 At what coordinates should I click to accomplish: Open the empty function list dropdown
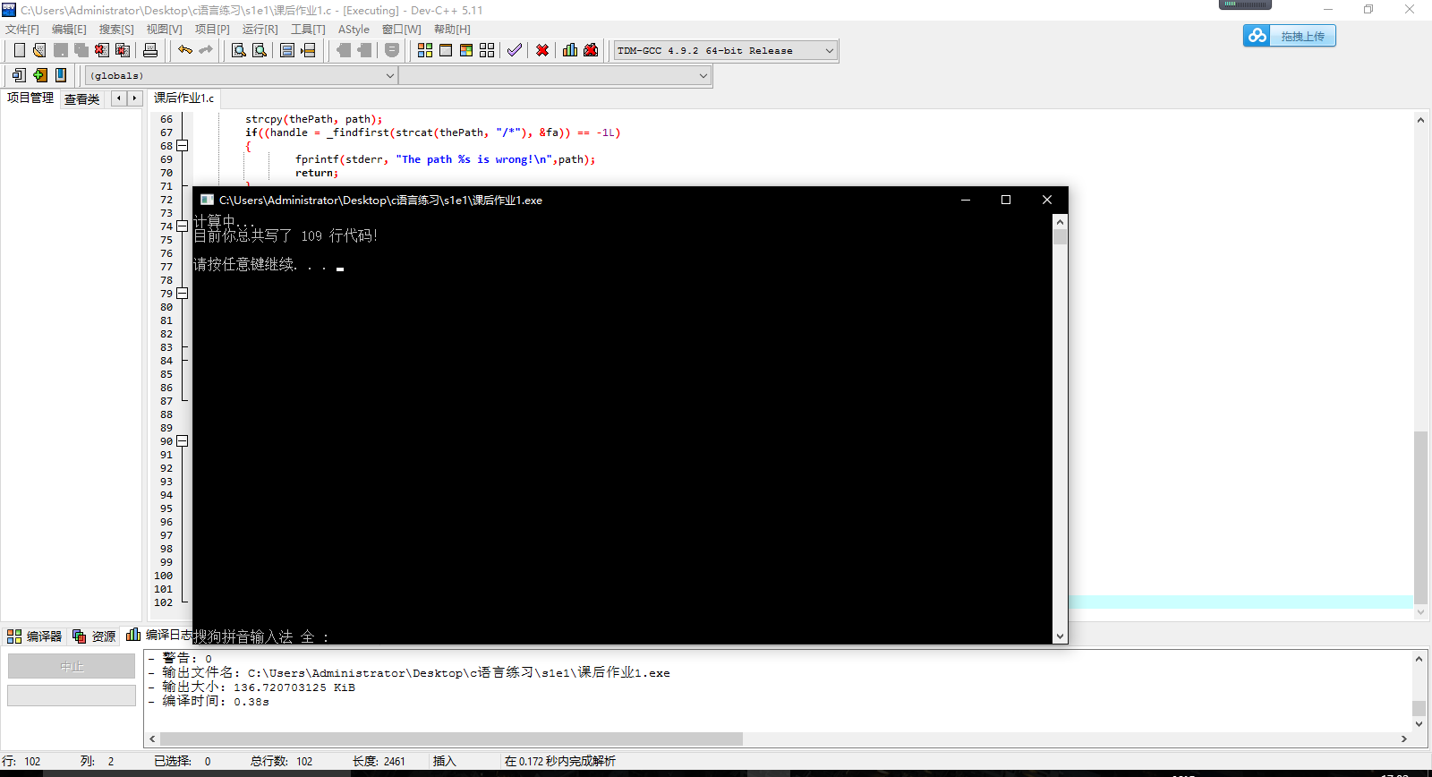pos(555,76)
